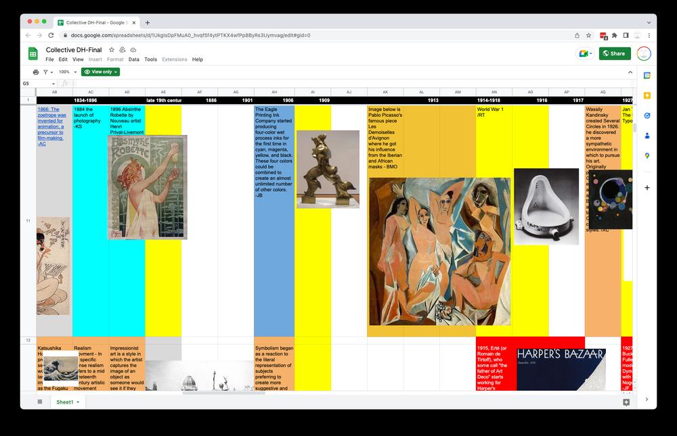This screenshot has height=436, width=677.
Task: Open the red extension with badge
Action: (604, 36)
